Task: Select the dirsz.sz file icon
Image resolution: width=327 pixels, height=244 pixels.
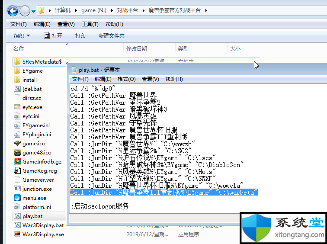Action: click(17, 98)
